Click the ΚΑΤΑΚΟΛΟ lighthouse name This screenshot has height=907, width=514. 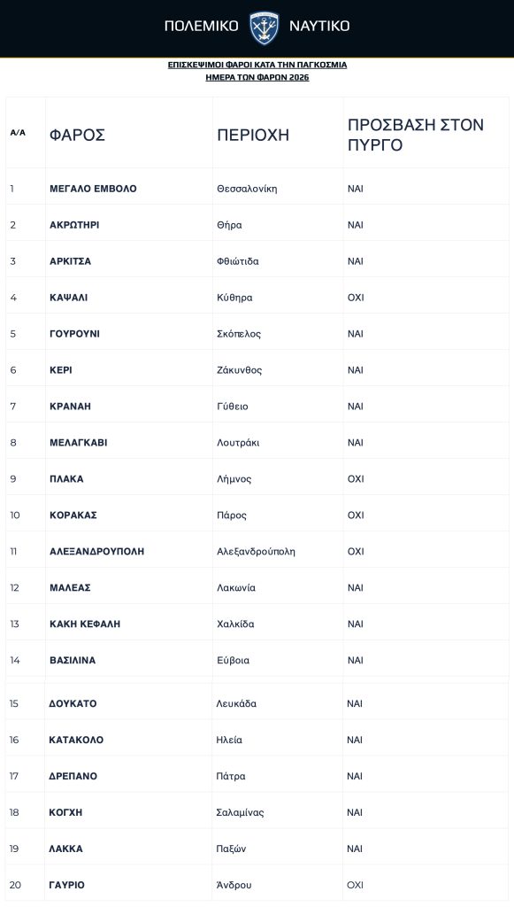point(76,740)
